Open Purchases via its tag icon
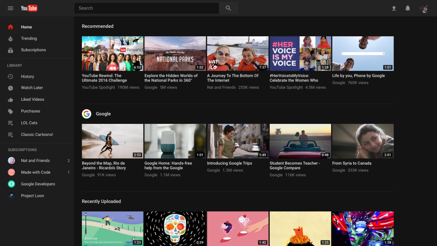The width and height of the screenshot is (437, 246). pos(10,111)
